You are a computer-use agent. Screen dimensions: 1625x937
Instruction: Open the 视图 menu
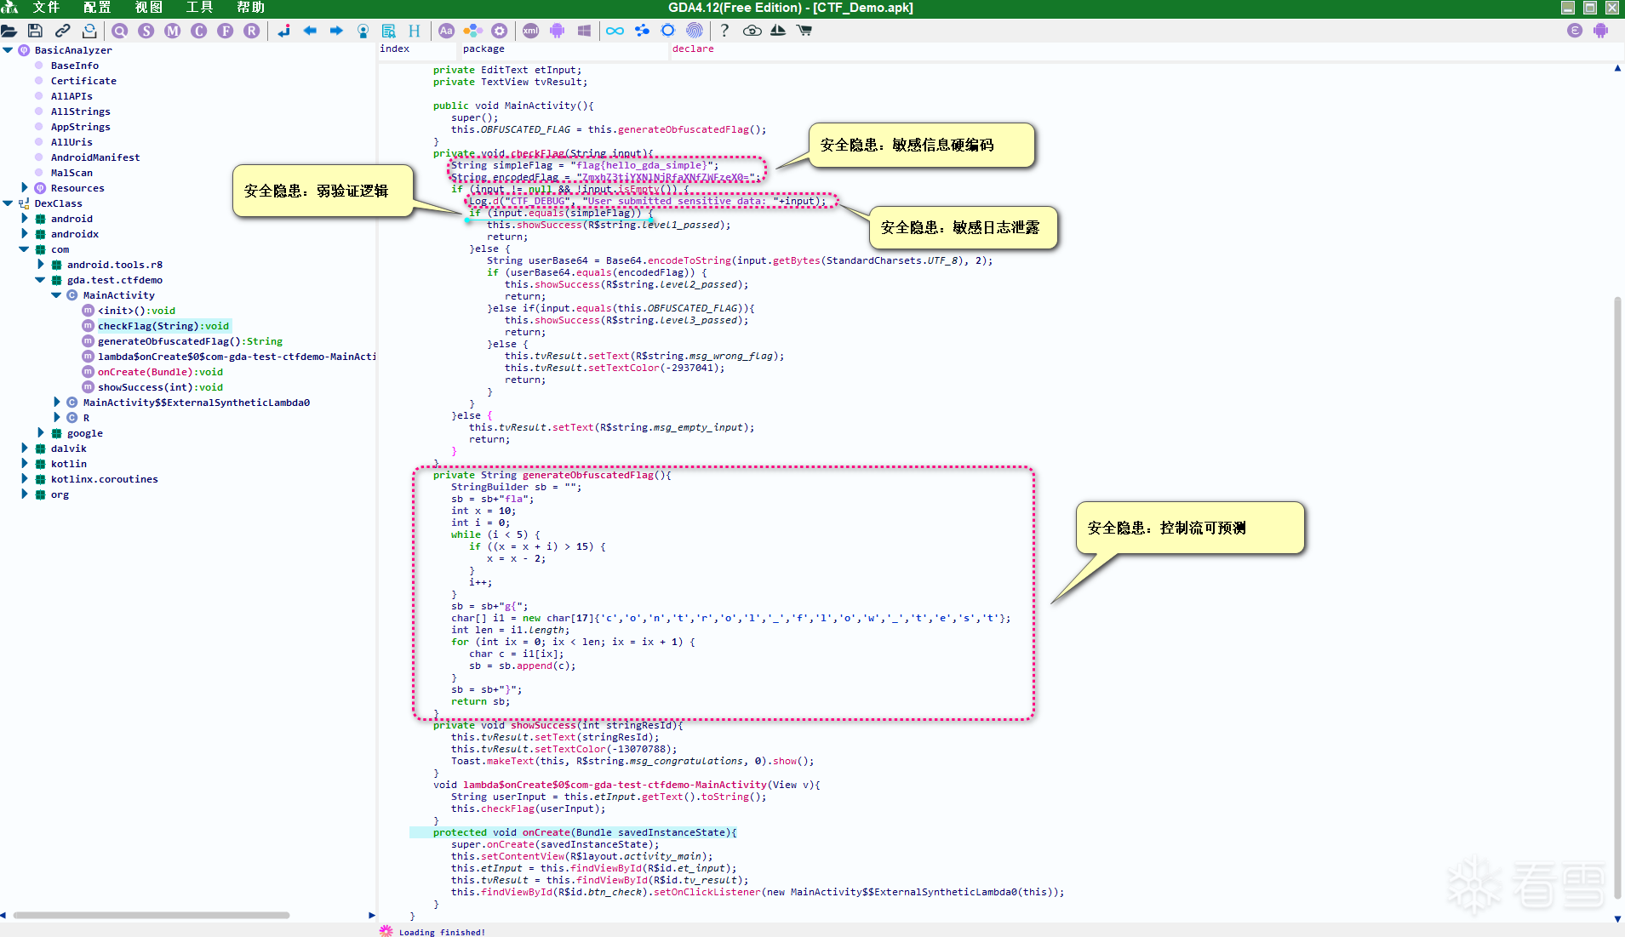pyautogui.click(x=148, y=8)
